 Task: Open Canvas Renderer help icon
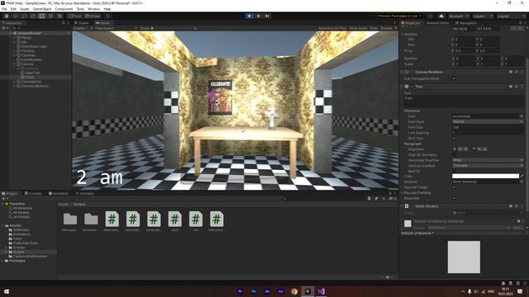pos(511,72)
